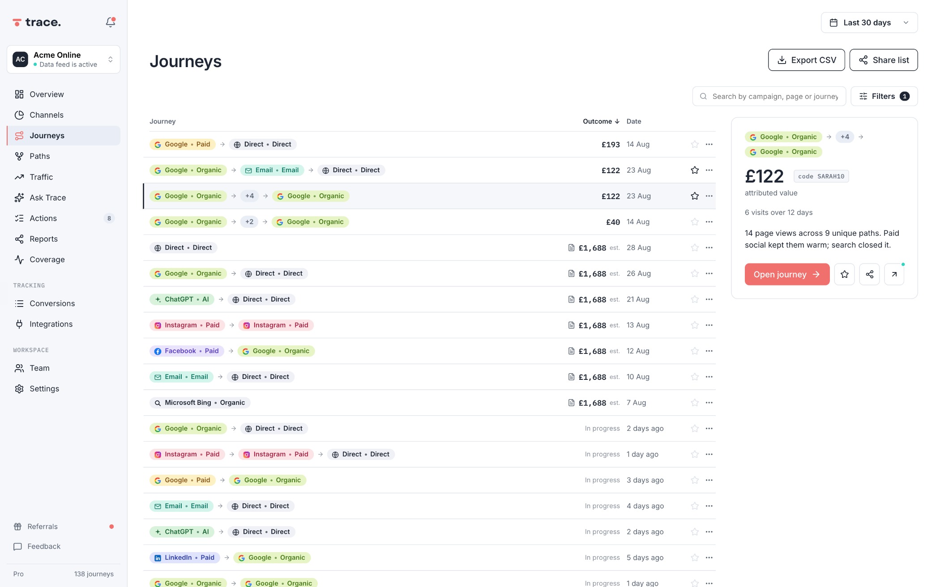Share journey from detail panel

click(870, 274)
